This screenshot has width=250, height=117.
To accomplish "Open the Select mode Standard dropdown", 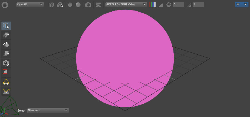I will (x=48, y=110).
